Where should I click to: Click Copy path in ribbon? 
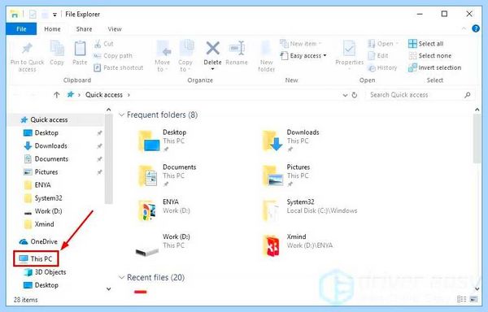(x=113, y=56)
